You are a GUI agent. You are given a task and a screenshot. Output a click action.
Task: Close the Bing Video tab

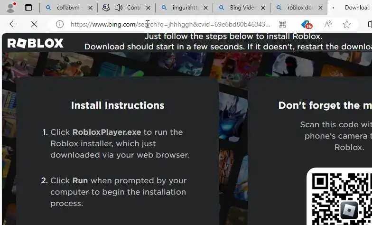tap(263, 8)
